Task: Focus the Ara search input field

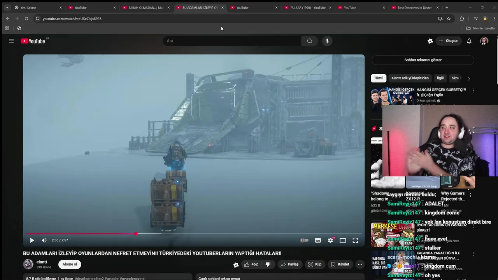Action: [x=232, y=41]
